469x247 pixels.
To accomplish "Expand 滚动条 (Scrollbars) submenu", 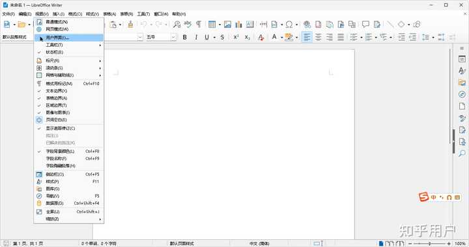I will (x=69, y=68).
